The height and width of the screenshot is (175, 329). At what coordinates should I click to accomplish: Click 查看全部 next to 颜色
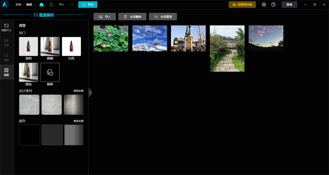coord(78,121)
